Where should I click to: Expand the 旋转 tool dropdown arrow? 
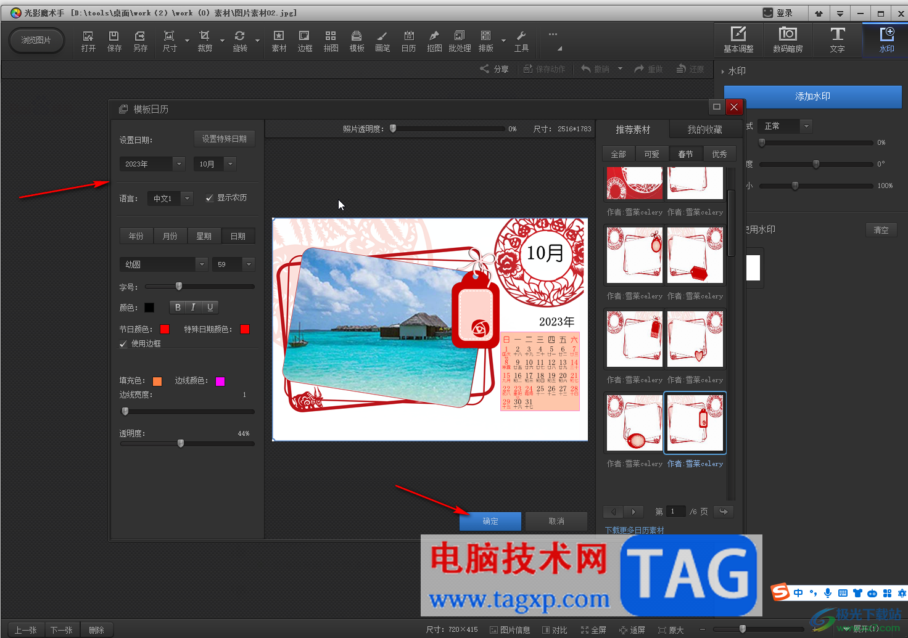click(257, 41)
